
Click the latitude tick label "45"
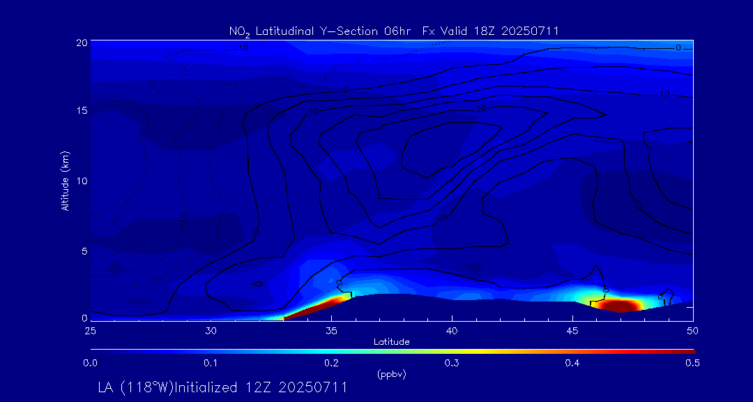click(572, 331)
